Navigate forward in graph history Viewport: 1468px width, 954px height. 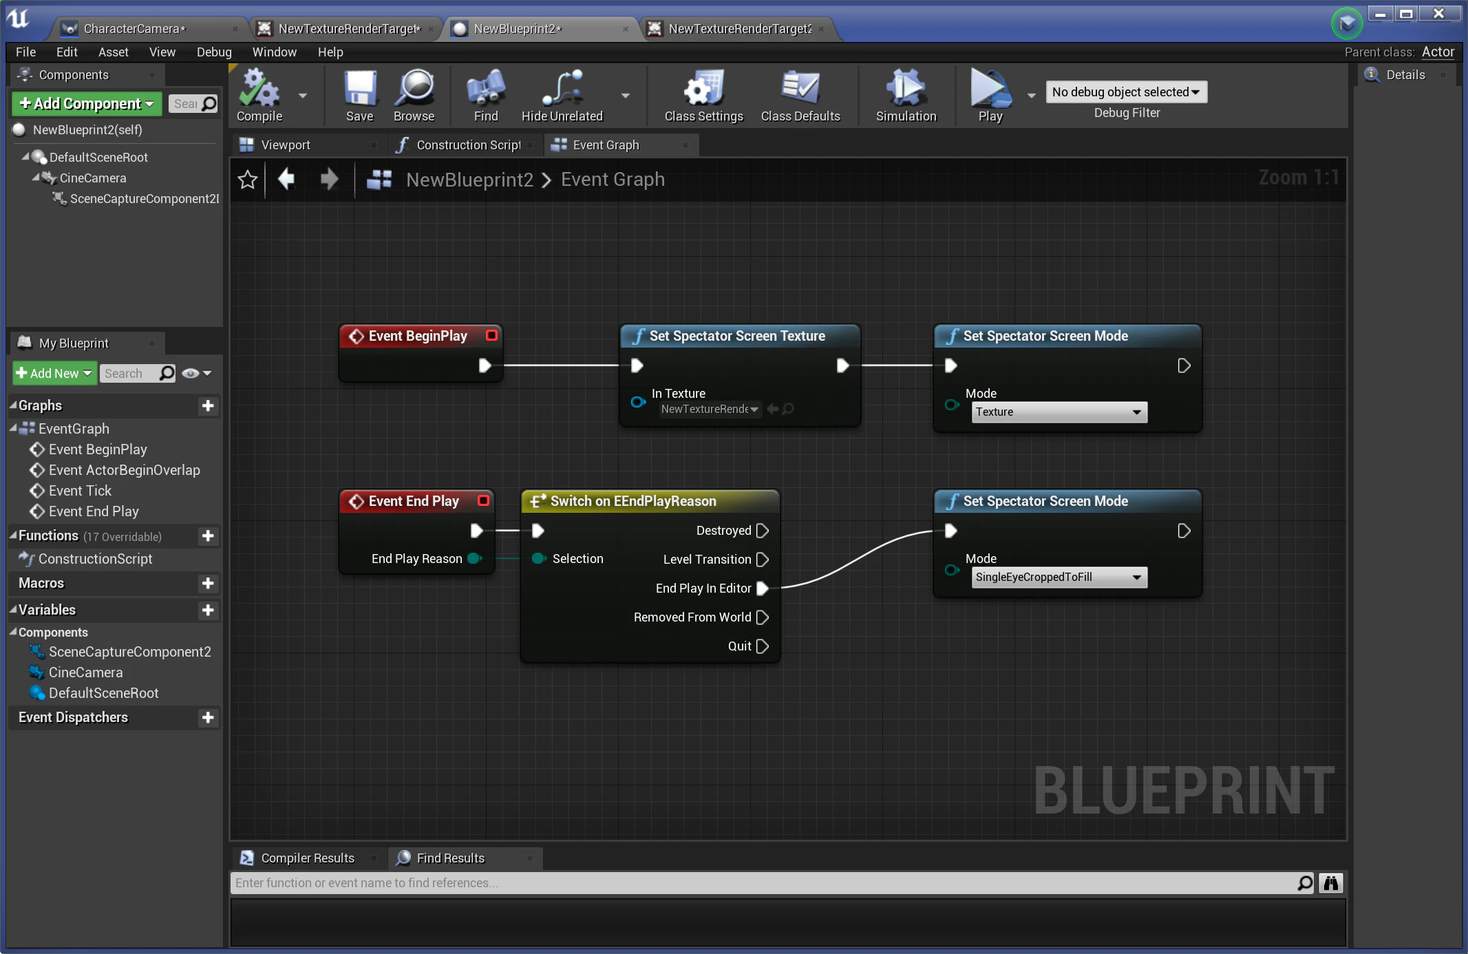click(329, 179)
